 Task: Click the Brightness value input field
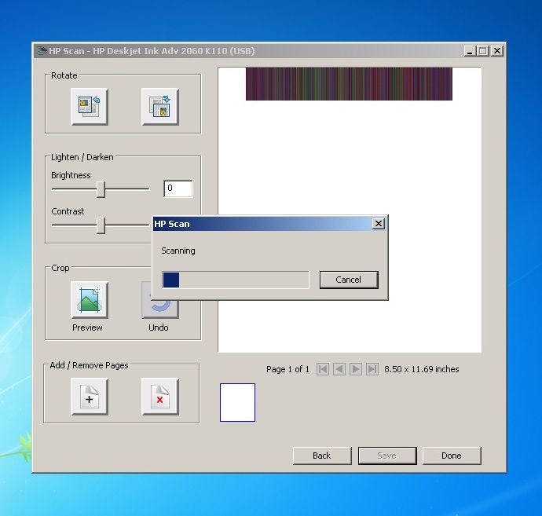[178, 188]
